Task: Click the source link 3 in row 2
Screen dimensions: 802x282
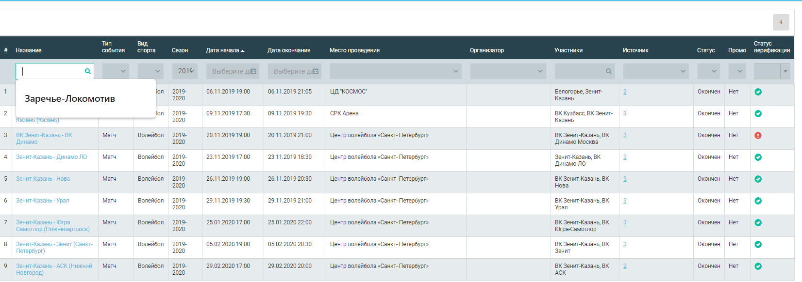Action: (x=625, y=113)
